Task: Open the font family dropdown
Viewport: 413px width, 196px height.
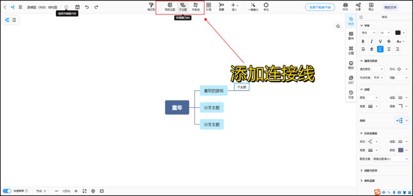Action: pyautogui.click(x=368, y=33)
